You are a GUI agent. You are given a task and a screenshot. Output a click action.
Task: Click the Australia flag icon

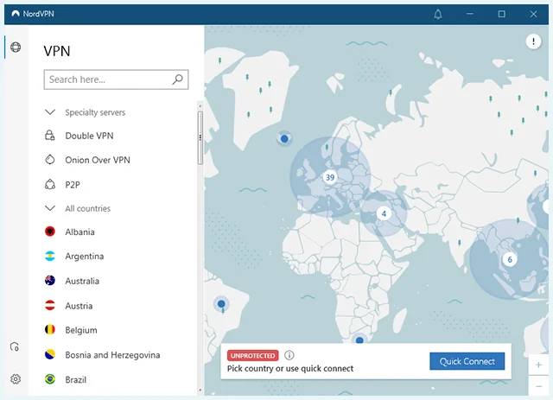coord(50,281)
